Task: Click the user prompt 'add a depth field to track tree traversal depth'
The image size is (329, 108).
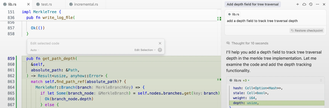Action: [x=262, y=21]
